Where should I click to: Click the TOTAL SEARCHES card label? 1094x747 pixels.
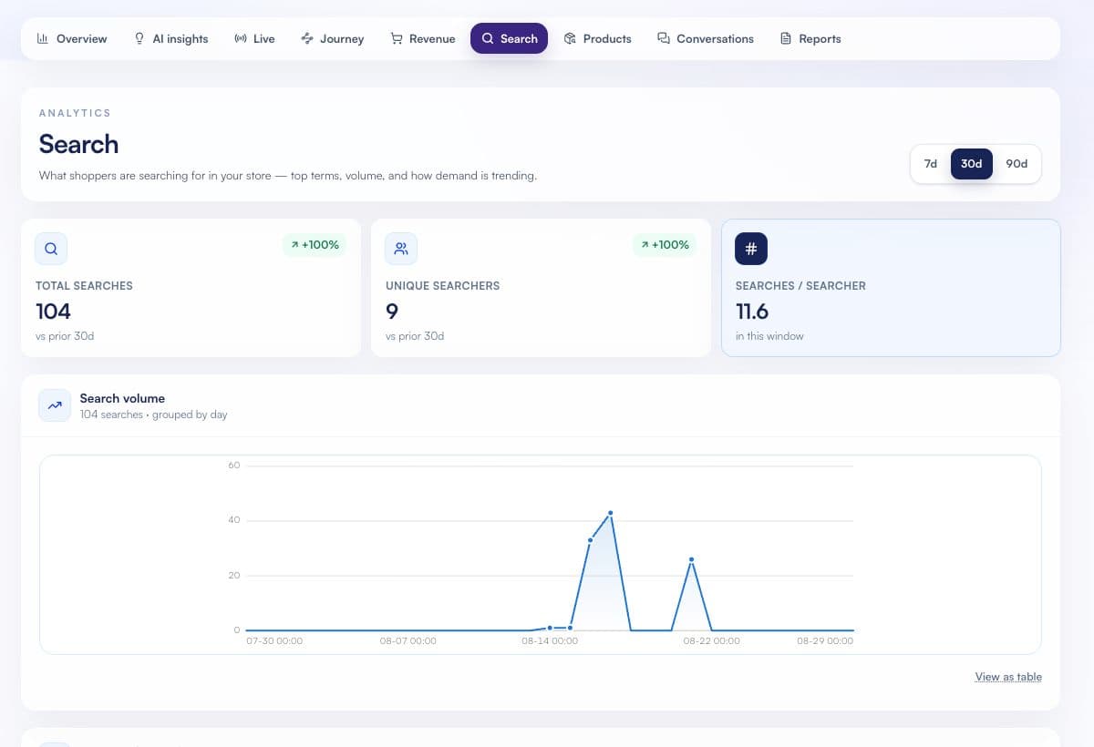pyautogui.click(x=84, y=286)
